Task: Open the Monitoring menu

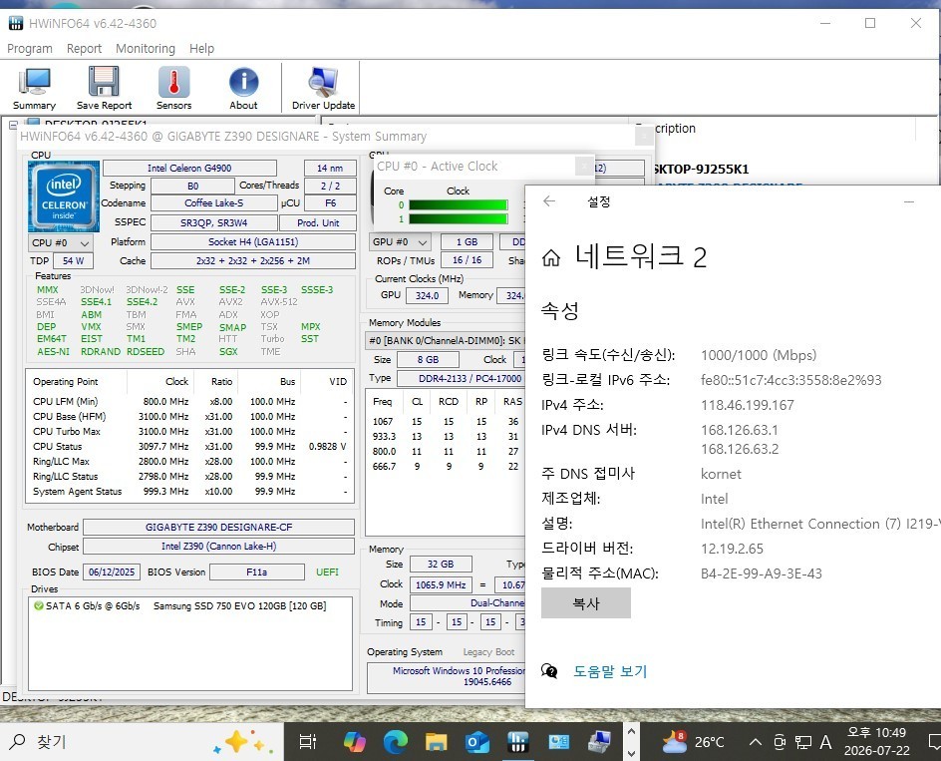Action: [146, 49]
